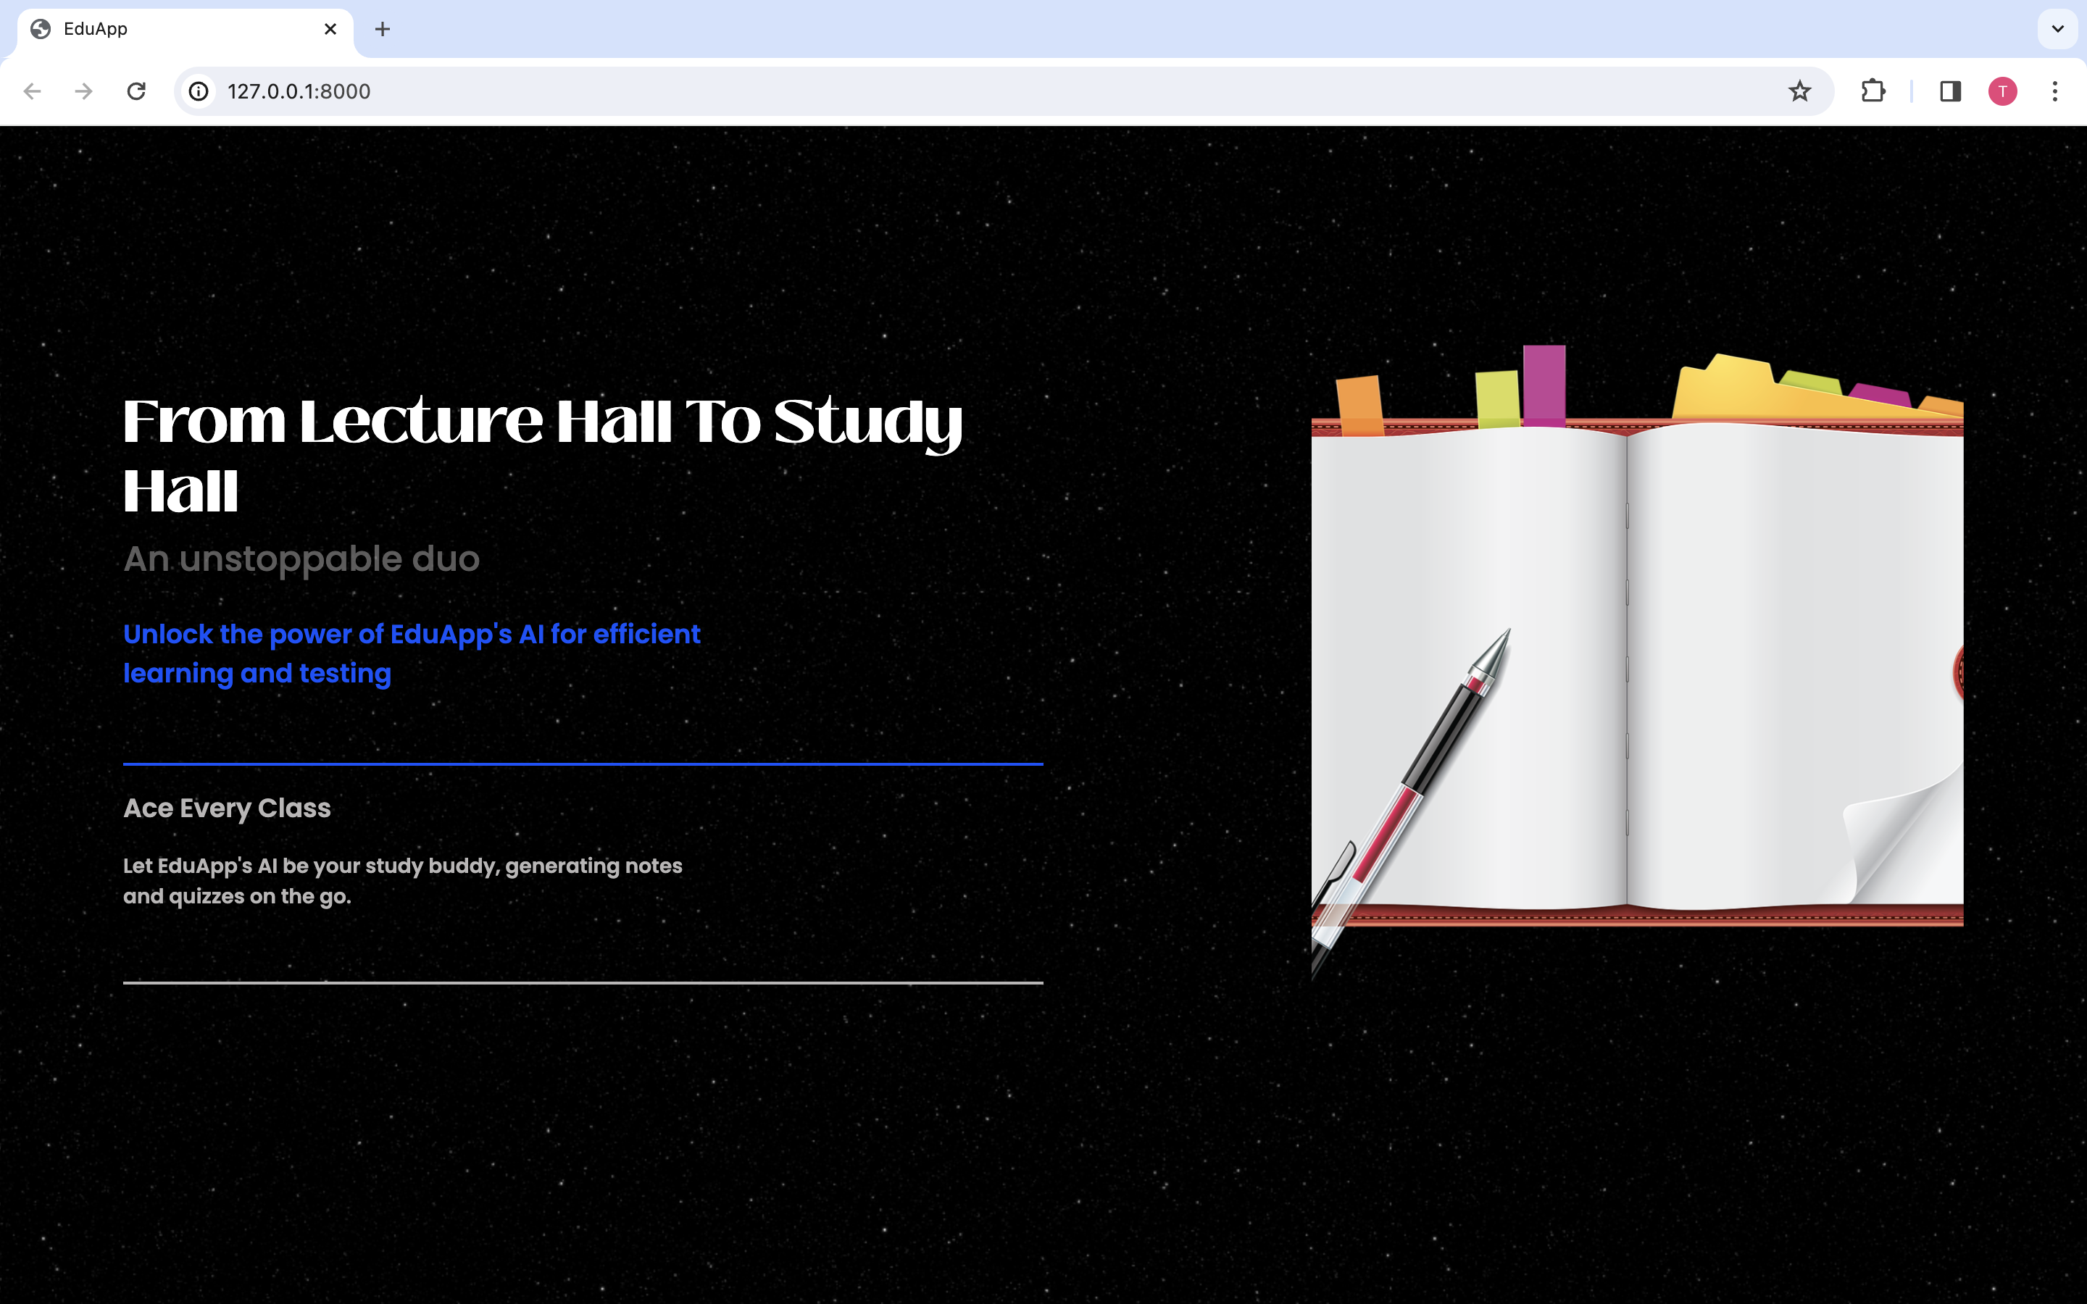Screen dimensions: 2087x1304
Task: Open the Extensions puzzle icon
Action: [x=1873, y=91]
